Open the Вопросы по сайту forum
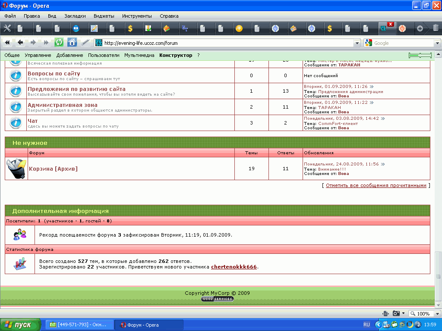Image resolution: width=442 pixels, height=331 pixels. [x=54, y=73]
